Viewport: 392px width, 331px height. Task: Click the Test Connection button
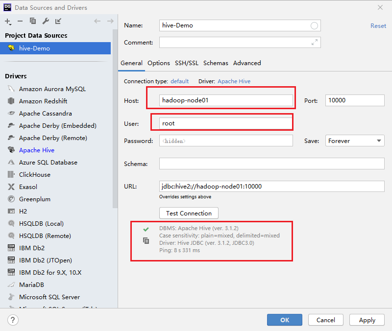click(189, 213)
